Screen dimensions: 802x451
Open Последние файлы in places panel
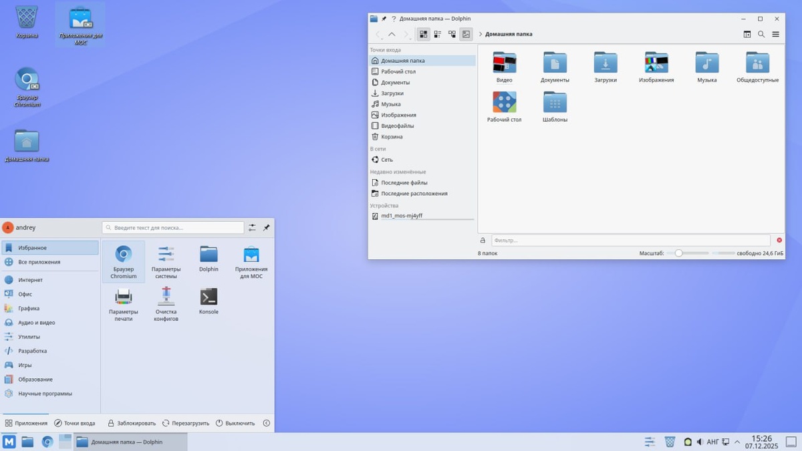pos(422,182)
